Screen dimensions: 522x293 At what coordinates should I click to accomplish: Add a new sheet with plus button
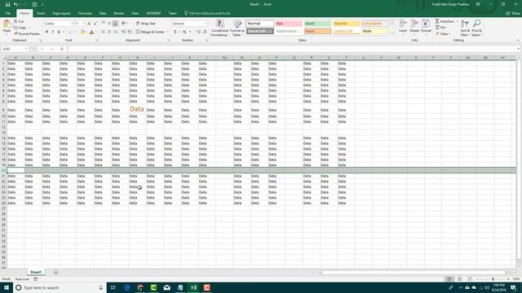56,273
